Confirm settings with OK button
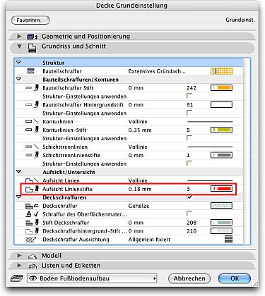This screenshot has height=296, width=265. coord(235,278)
